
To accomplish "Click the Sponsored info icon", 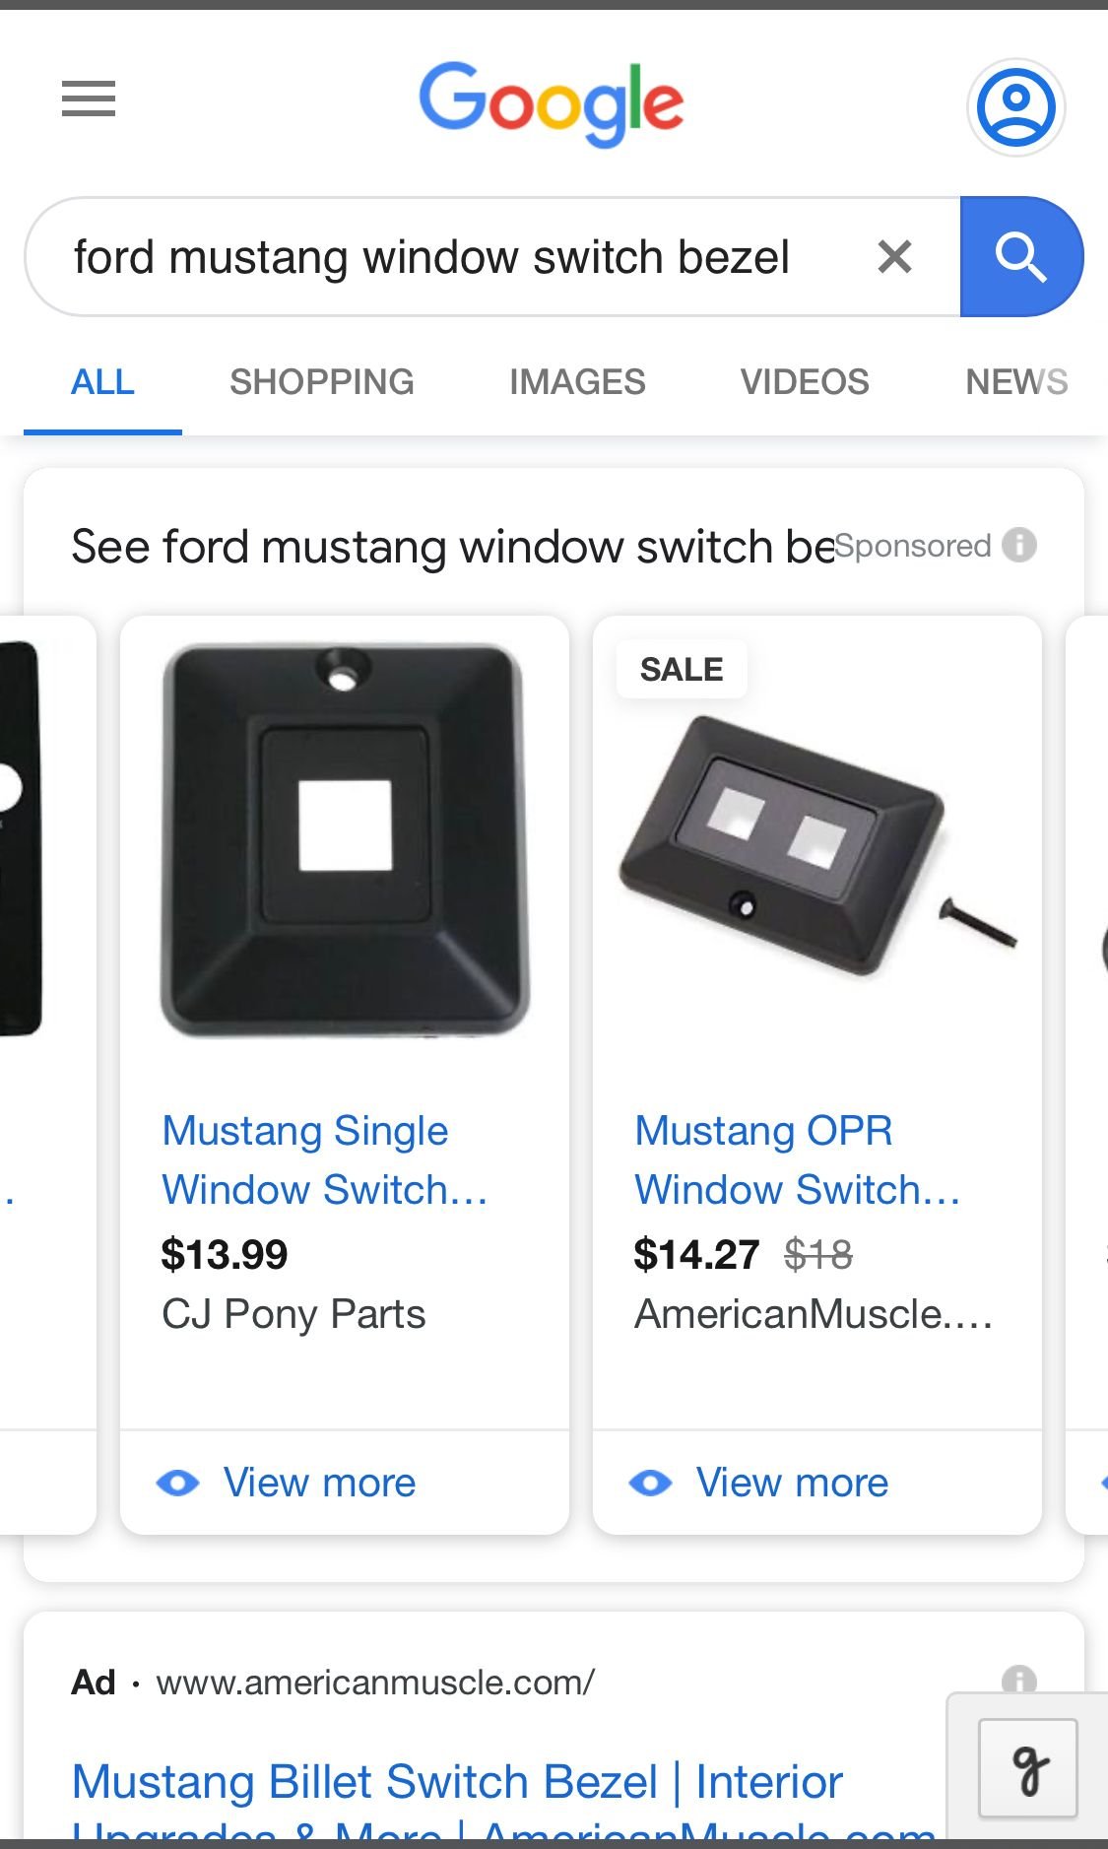I will [1020, 545].
